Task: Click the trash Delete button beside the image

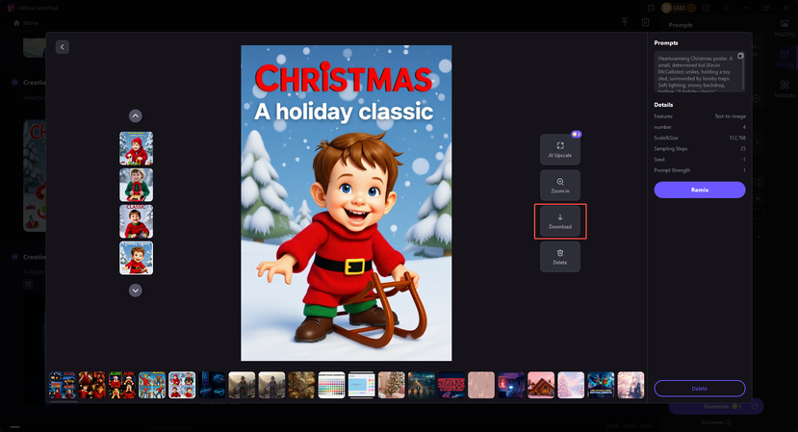Action: point(560,257)
